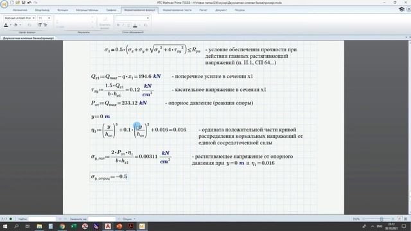Screen dimensions: 411x231
Task: Click the y = 0 m definition
Action: (x=100, y=116)
